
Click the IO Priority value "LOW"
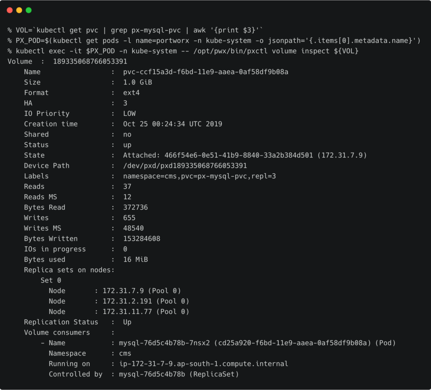tap(129, 113)
